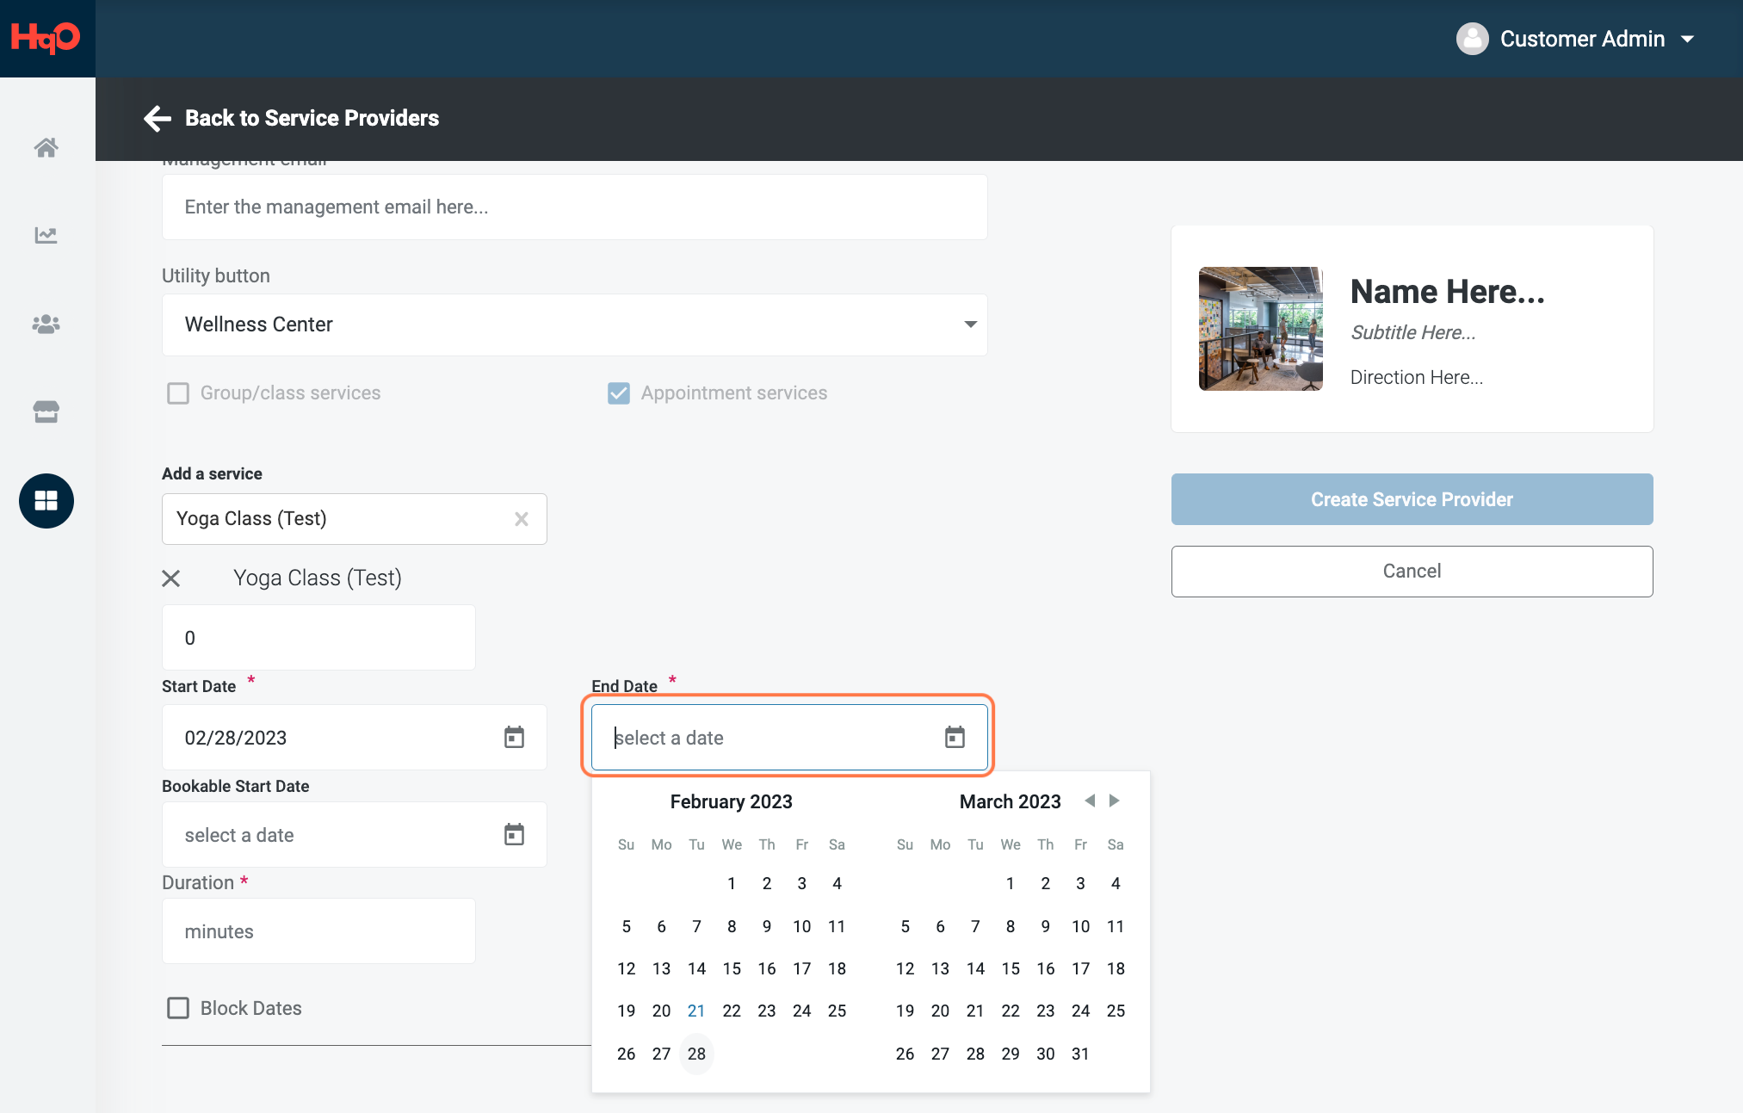Screen dimensions: 1743x1113
Task: Select February 25 in the calendar
Action: tap(838, 1011)
